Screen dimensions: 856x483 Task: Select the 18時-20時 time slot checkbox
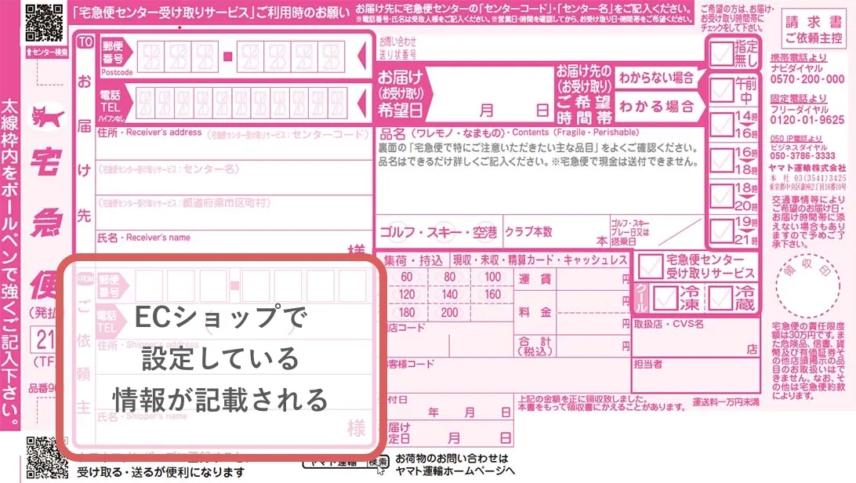[x=721, y=195]
